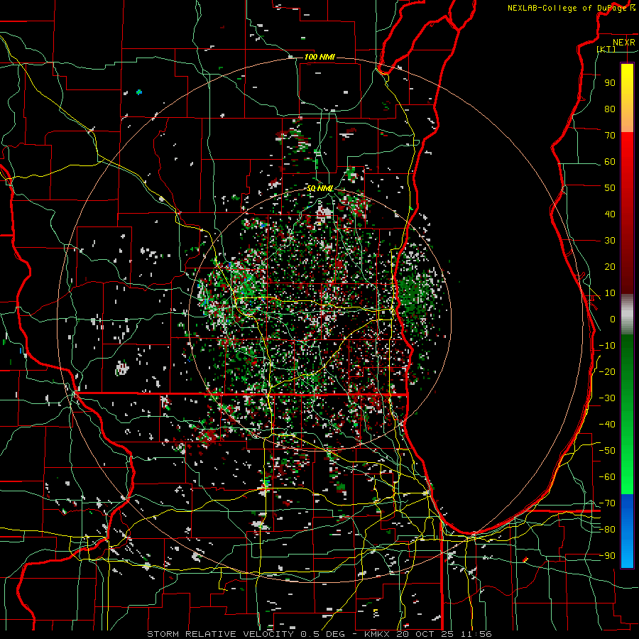Click the NEXR label above the color scale
639x639 pixels.
point(624,43)
